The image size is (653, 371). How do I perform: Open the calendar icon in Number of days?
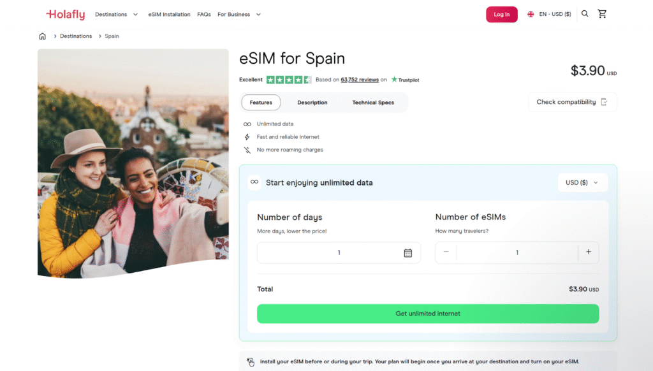[x=408, y=252]
